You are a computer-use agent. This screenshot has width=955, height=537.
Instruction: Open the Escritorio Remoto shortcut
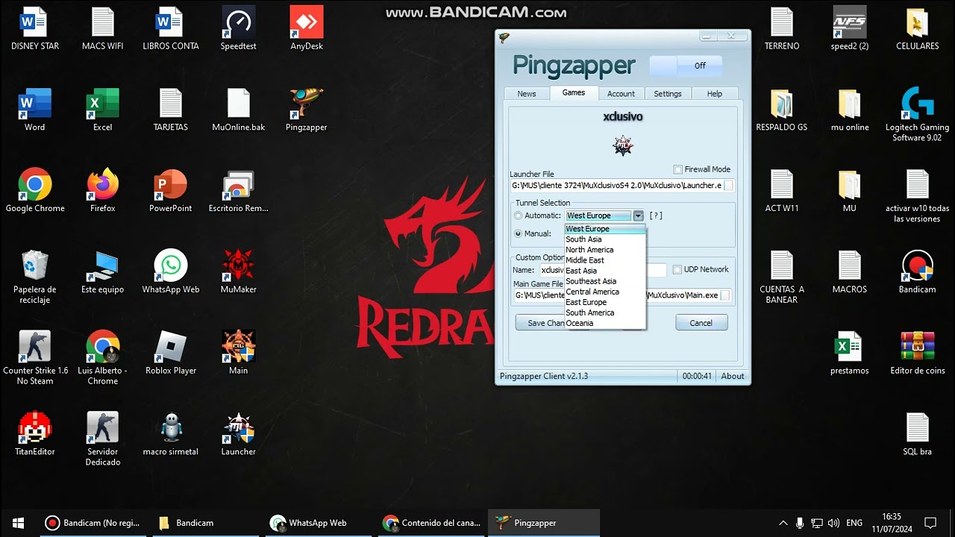(238, 191)
